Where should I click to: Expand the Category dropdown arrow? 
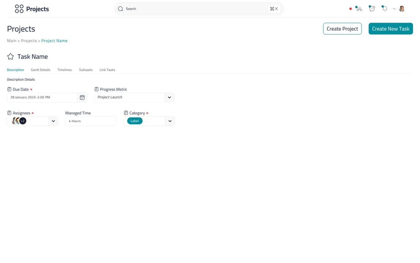(170, 121)
